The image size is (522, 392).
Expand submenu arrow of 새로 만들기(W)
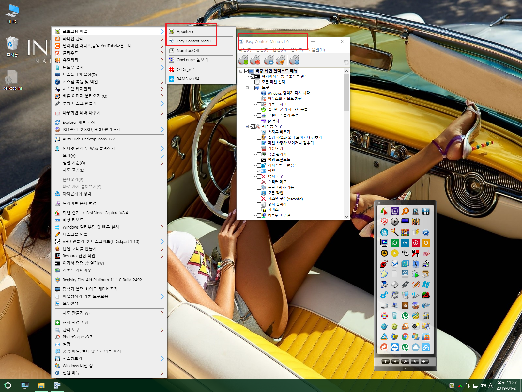pyautogui.click(x=162, y=313)
